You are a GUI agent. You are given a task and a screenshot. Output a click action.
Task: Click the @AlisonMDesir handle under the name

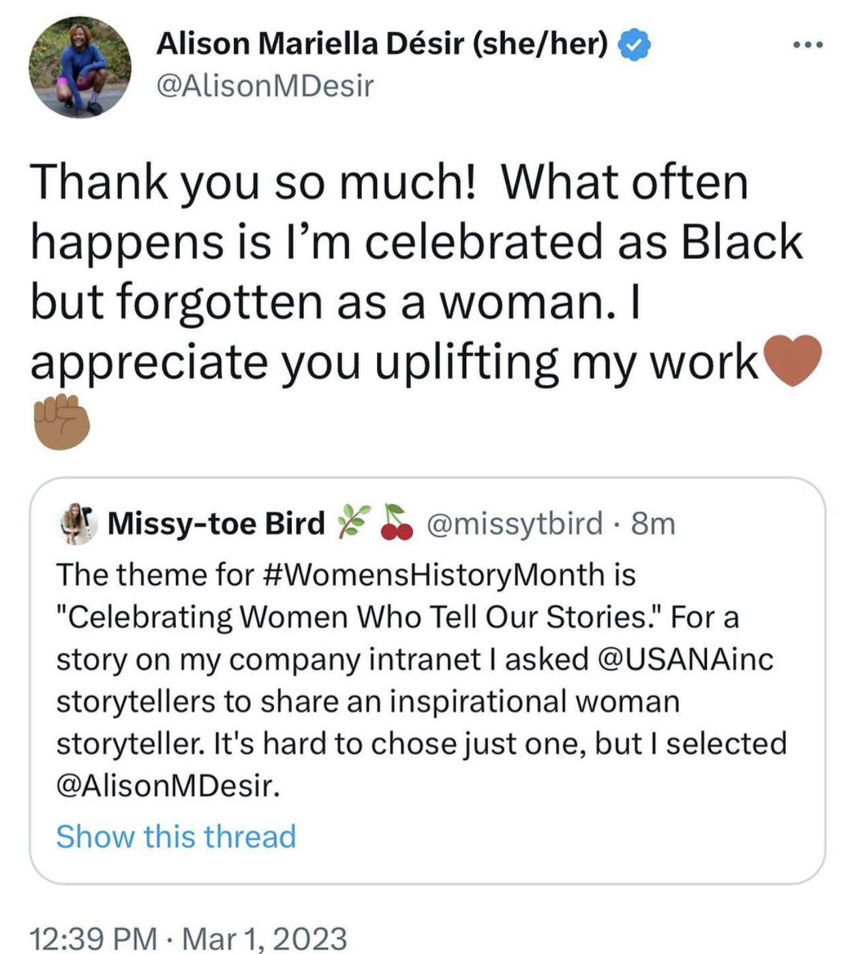(x=265, y=86)
